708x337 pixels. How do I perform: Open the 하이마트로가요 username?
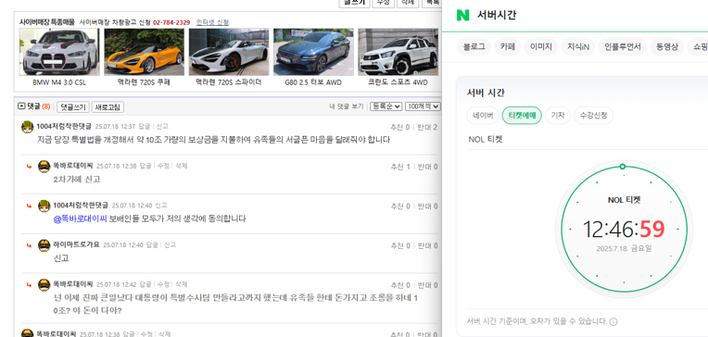point(76,245)
